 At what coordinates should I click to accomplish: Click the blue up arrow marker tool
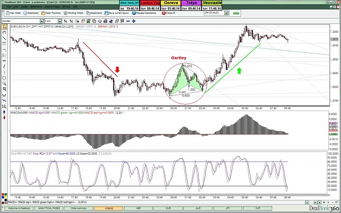click(x=4, y=112)
